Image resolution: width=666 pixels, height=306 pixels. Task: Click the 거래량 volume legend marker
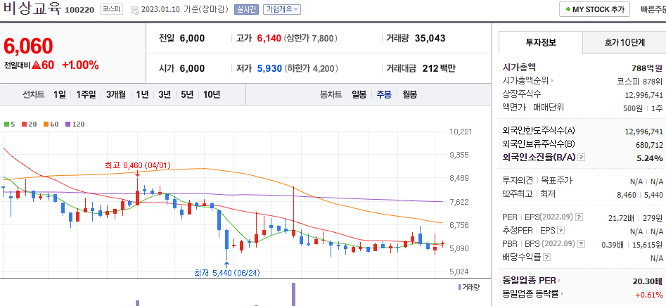tap(459, 287)
